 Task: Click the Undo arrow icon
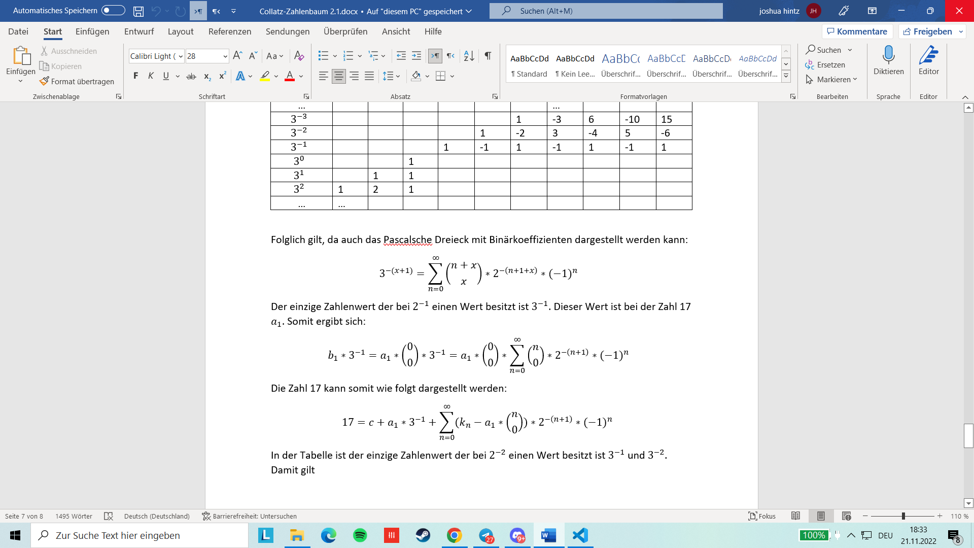pos(156,11)
